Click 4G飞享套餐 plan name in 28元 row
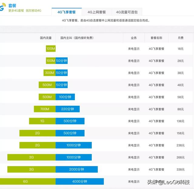 click(156, 61)
